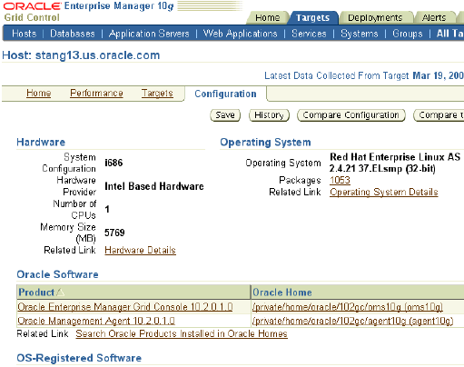
Task: Click the OS-Registered Software heading
Action: pos(79,358)
